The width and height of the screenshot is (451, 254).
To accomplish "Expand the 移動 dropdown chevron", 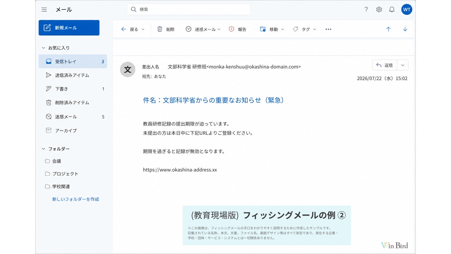I will pyautogui.click(x=282, y=29).
